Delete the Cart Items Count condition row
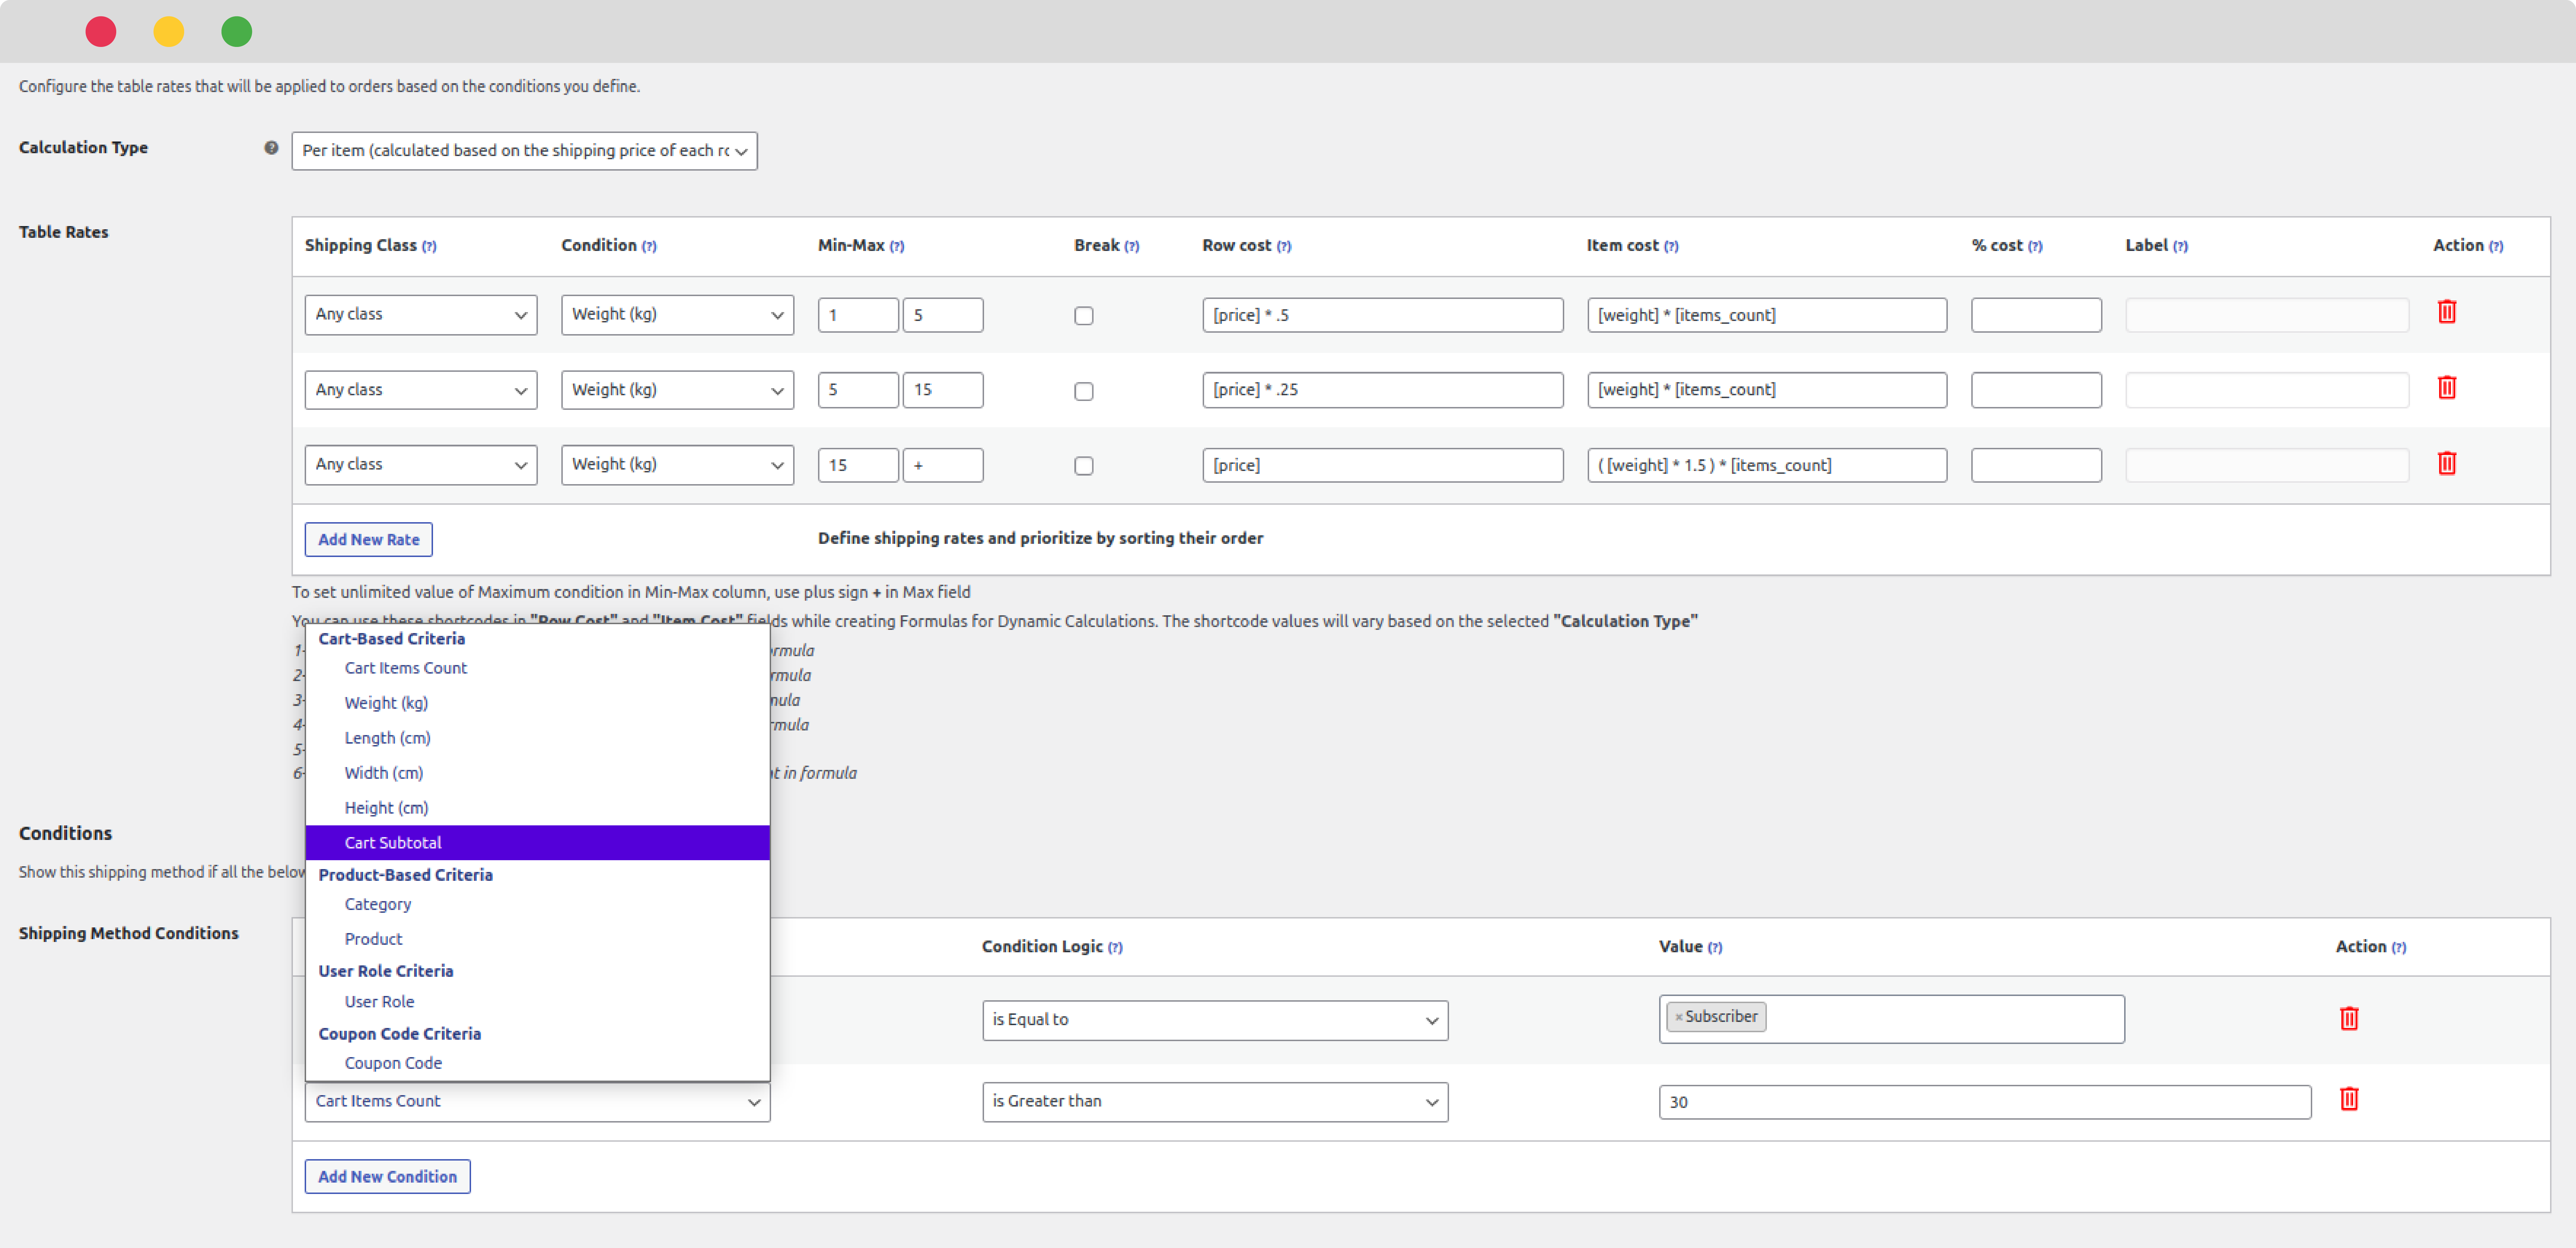This screenshot has height=1248, width=2576. [2348, 1099]
